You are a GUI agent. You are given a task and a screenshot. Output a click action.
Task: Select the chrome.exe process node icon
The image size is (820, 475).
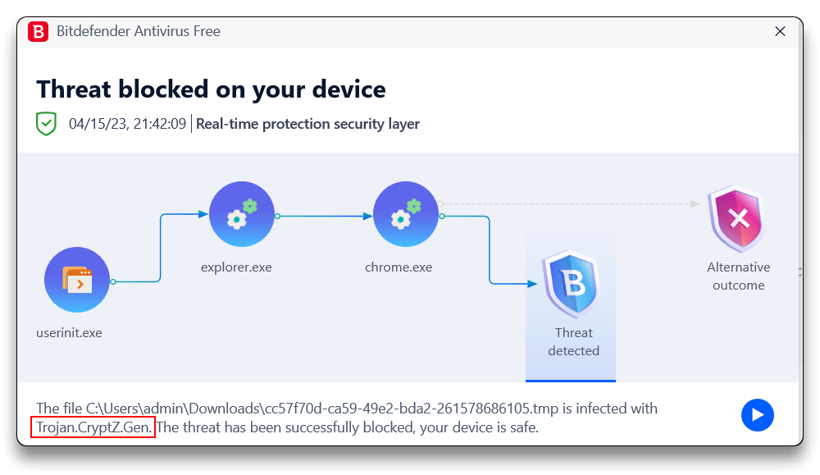pos(406,214)
